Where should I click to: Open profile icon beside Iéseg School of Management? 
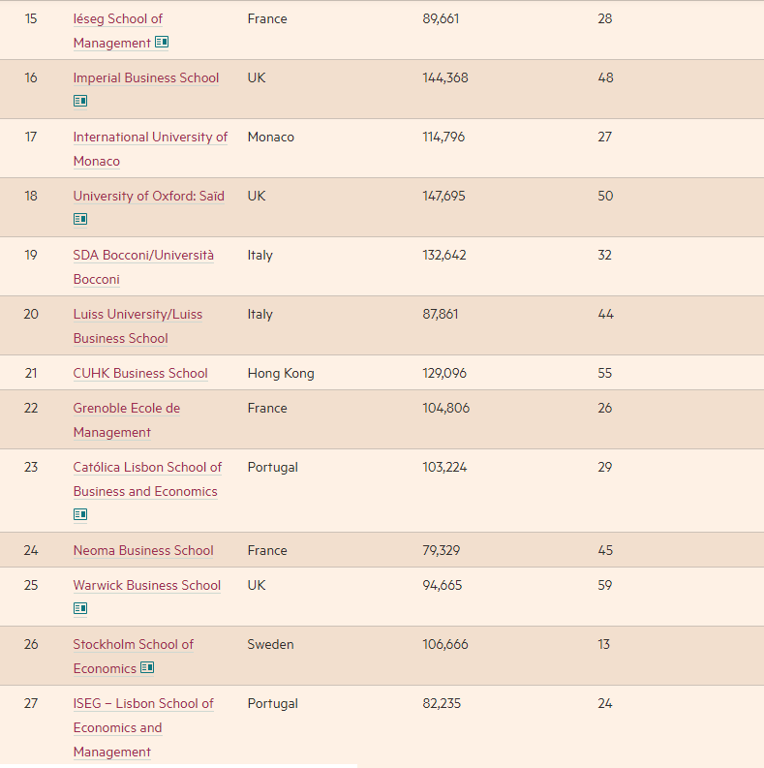(x=162, y=42)
